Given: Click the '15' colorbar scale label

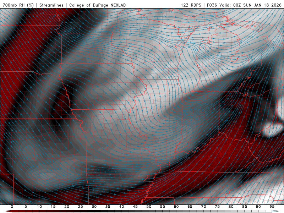Looking at the screenshot, I should pyautogui.click(x=53, y=207).
